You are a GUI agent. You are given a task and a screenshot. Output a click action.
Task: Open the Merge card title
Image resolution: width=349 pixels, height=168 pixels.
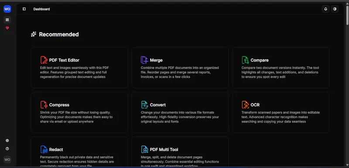click(156, 60)
